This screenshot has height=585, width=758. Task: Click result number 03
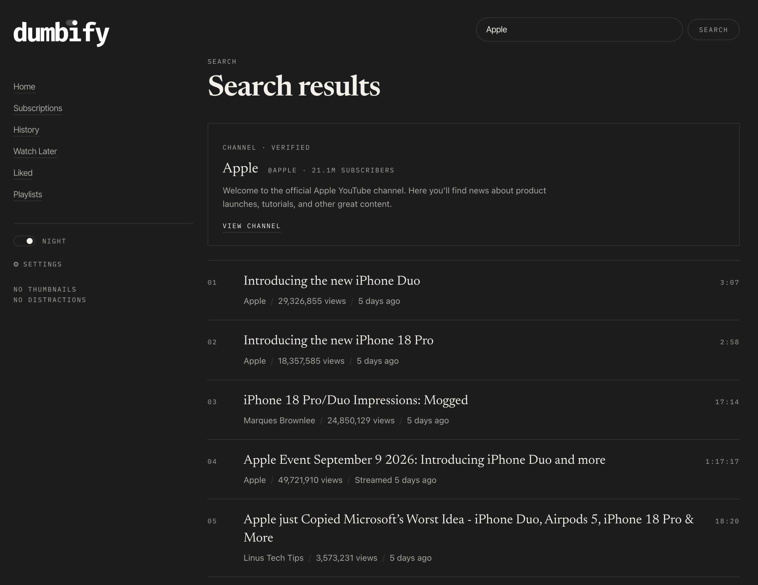tap(212, 402)
